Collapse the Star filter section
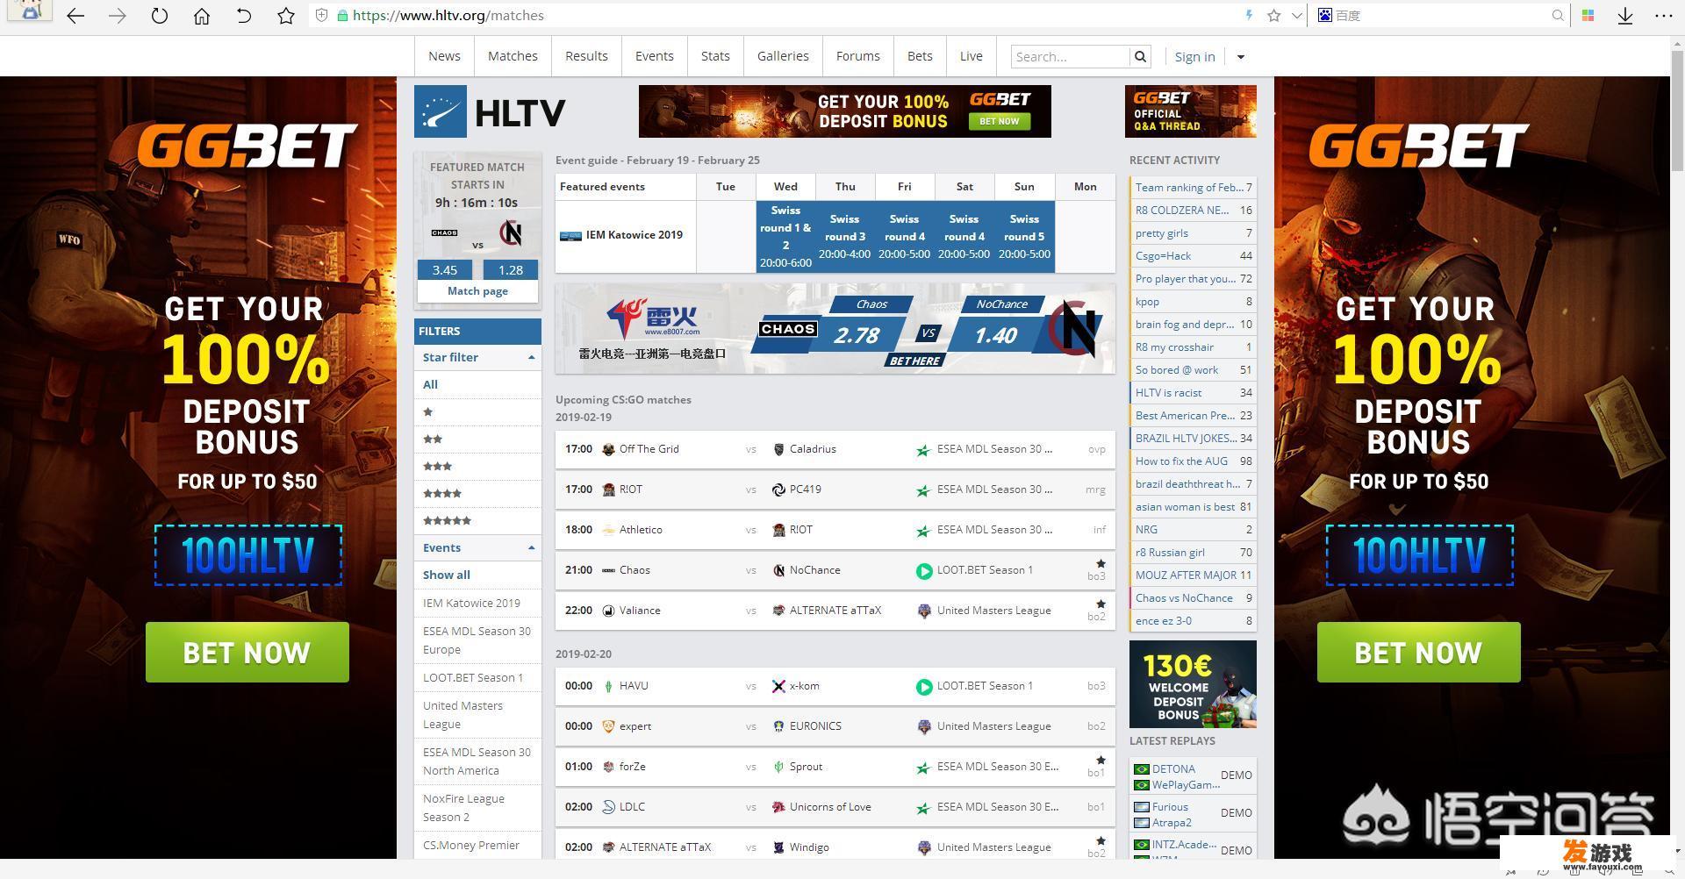Image resolution: width=1685 pixels, height=879 pixels. tap(531, 357)
